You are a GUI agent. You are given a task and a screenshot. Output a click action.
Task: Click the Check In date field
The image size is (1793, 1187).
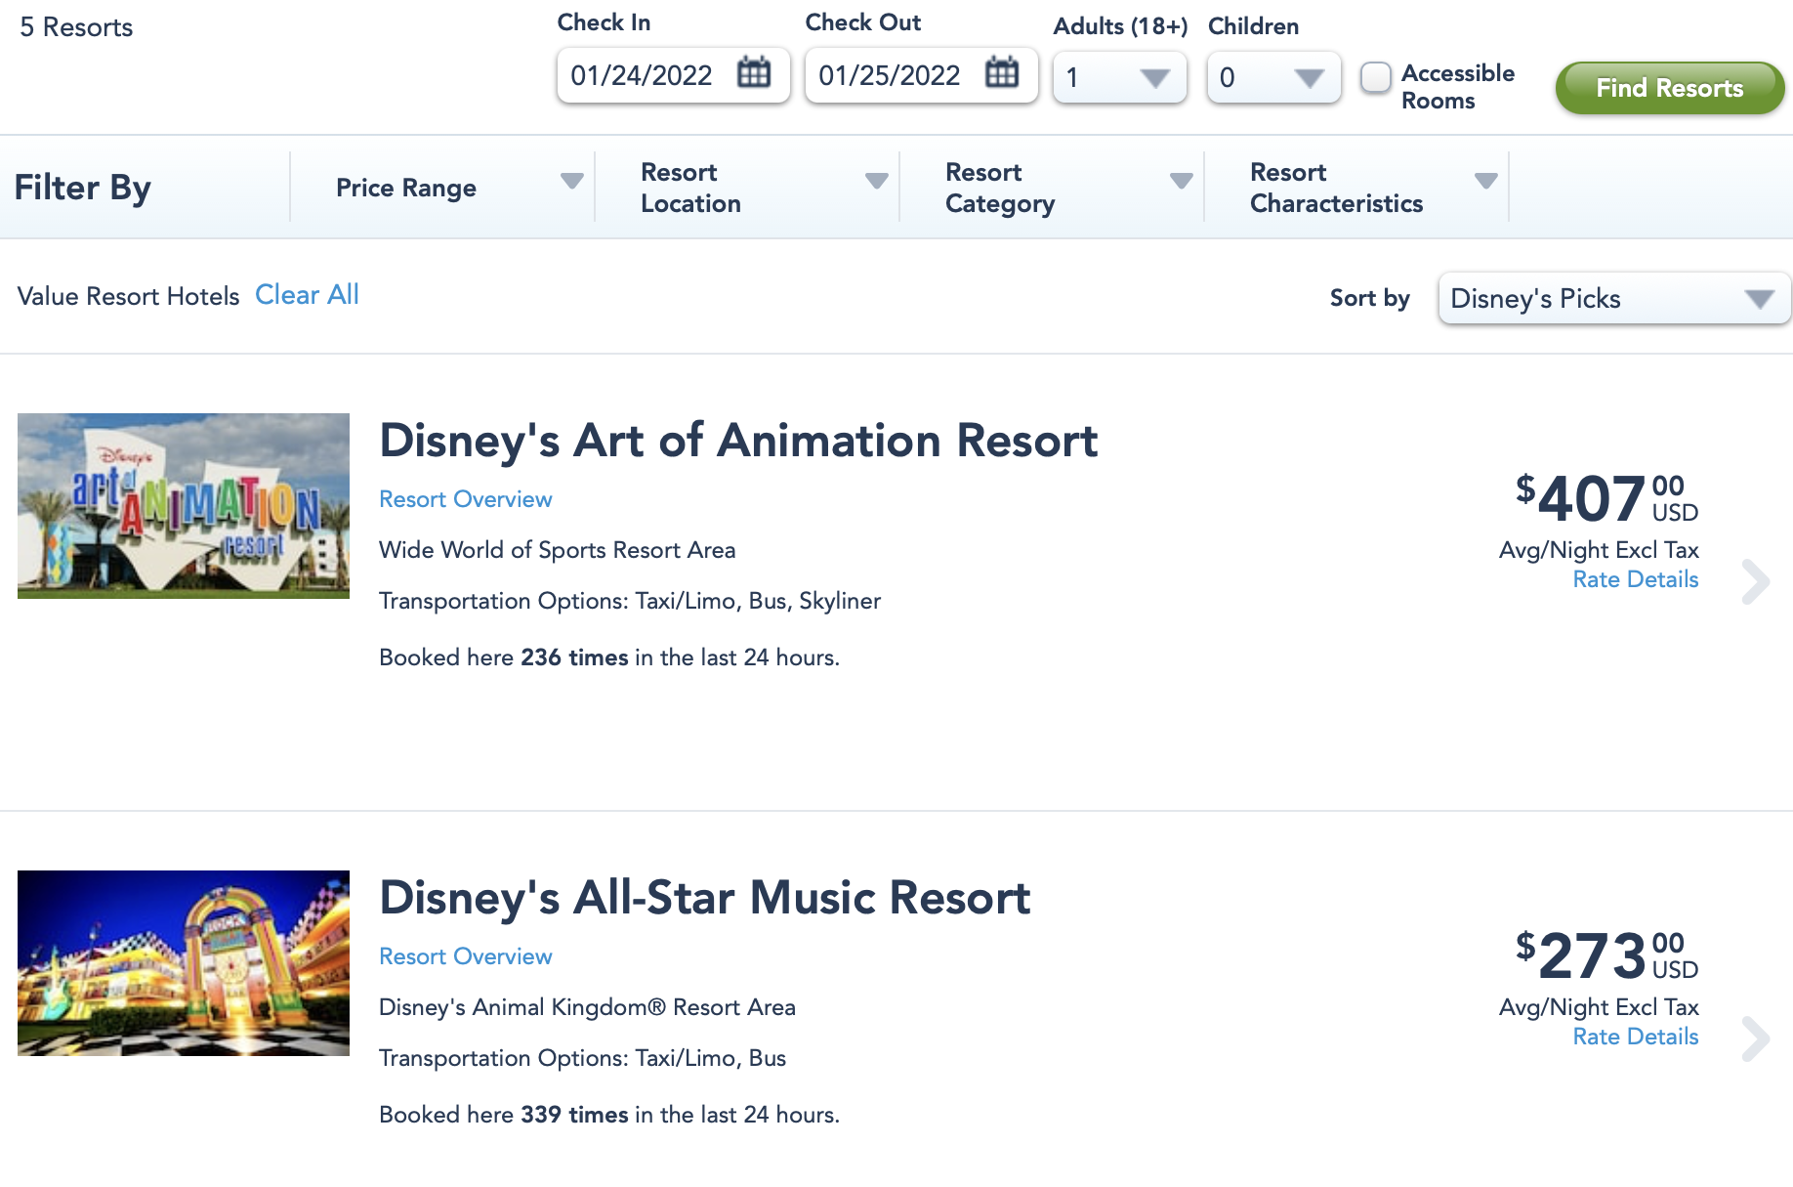(642, 75)
